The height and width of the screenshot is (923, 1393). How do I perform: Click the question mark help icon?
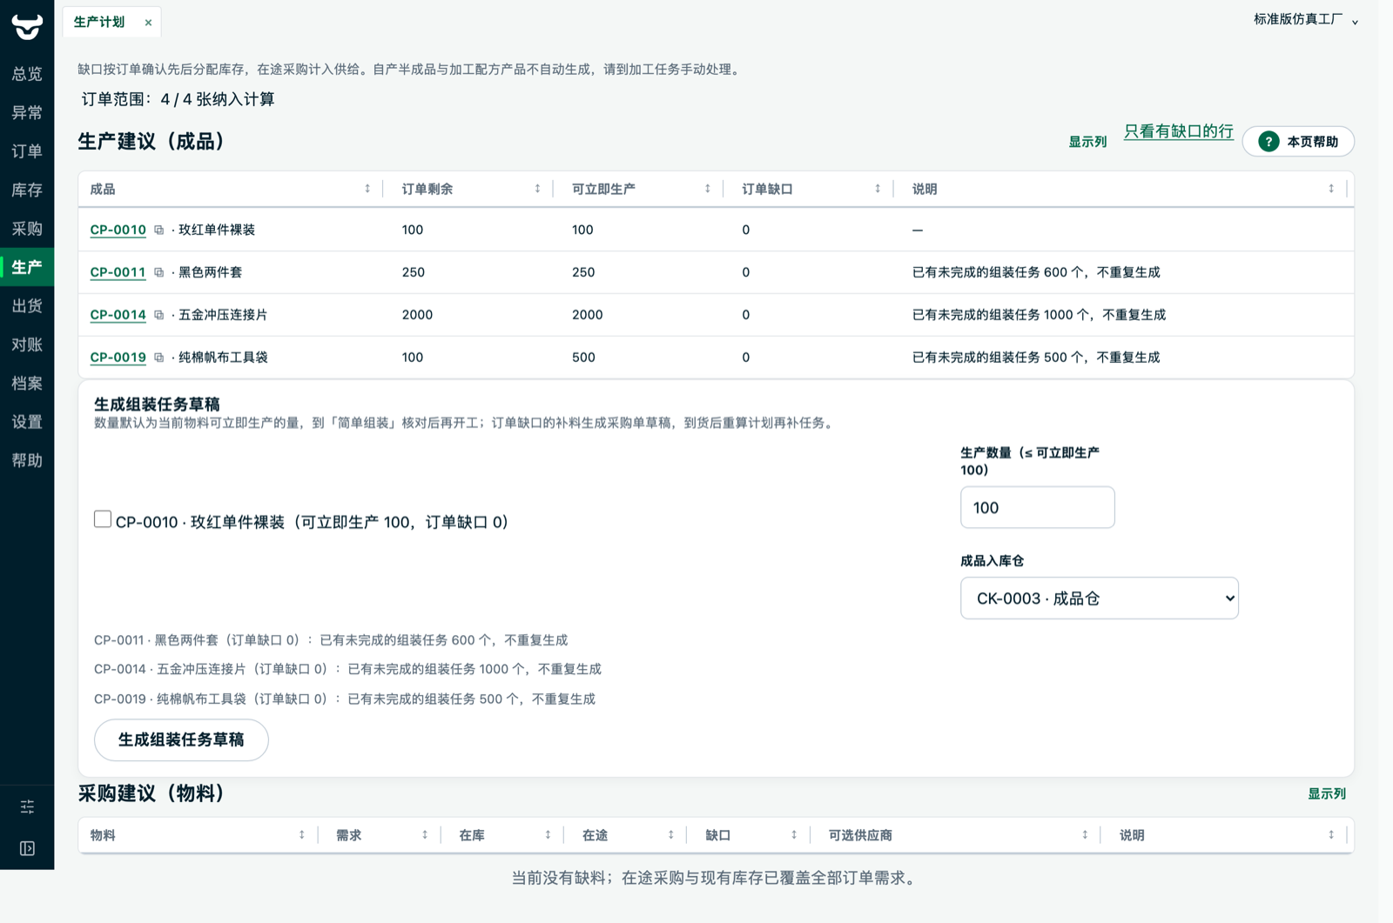[x=1269, y=142]
